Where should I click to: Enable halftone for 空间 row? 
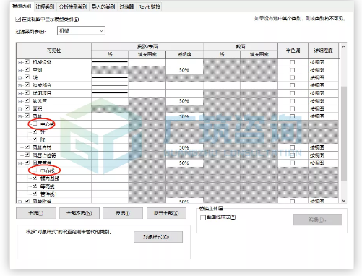293,70
